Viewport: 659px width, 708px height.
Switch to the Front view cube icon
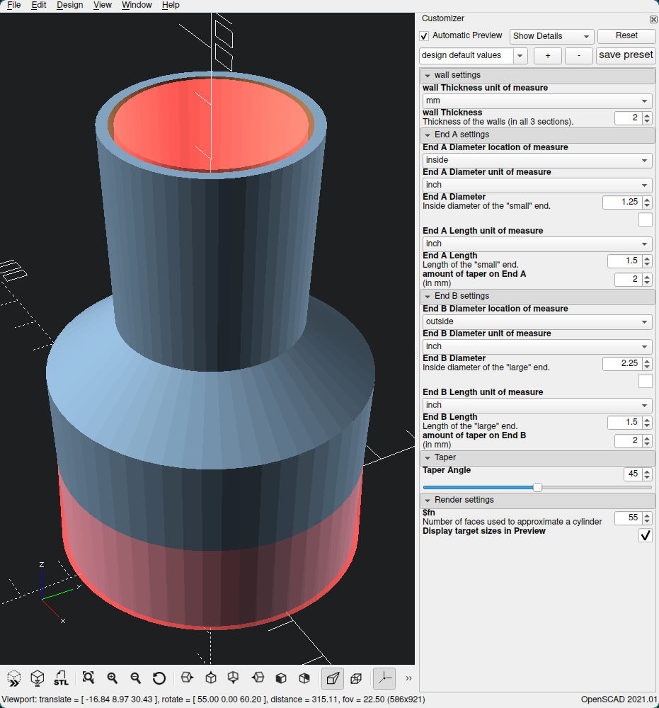pyautogui.click(x=281, y=678)
